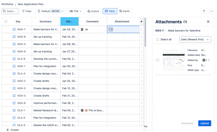Viewport: 217px width, 132px height.
Task: Expand the Default EDITED view dropdown
Action: tap(50, 11)
